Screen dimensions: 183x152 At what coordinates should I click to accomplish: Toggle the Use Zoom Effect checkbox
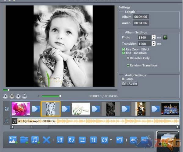123,49
